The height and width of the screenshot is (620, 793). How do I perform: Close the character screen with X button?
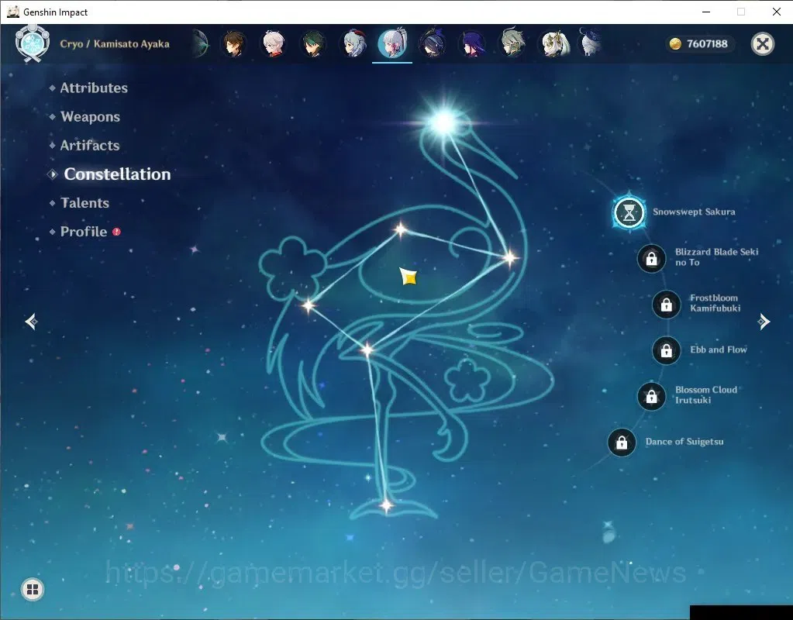point(762,44)
